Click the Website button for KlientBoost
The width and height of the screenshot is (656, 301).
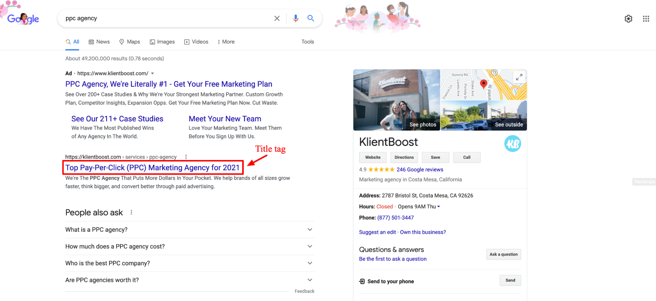(373, 157)
